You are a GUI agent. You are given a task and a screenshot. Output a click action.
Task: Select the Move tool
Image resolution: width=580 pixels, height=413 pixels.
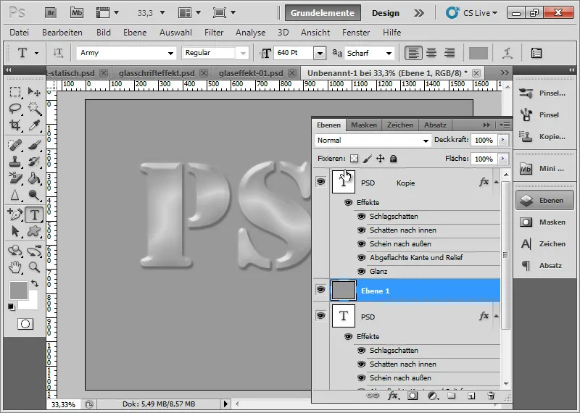(x=34, y=92)
